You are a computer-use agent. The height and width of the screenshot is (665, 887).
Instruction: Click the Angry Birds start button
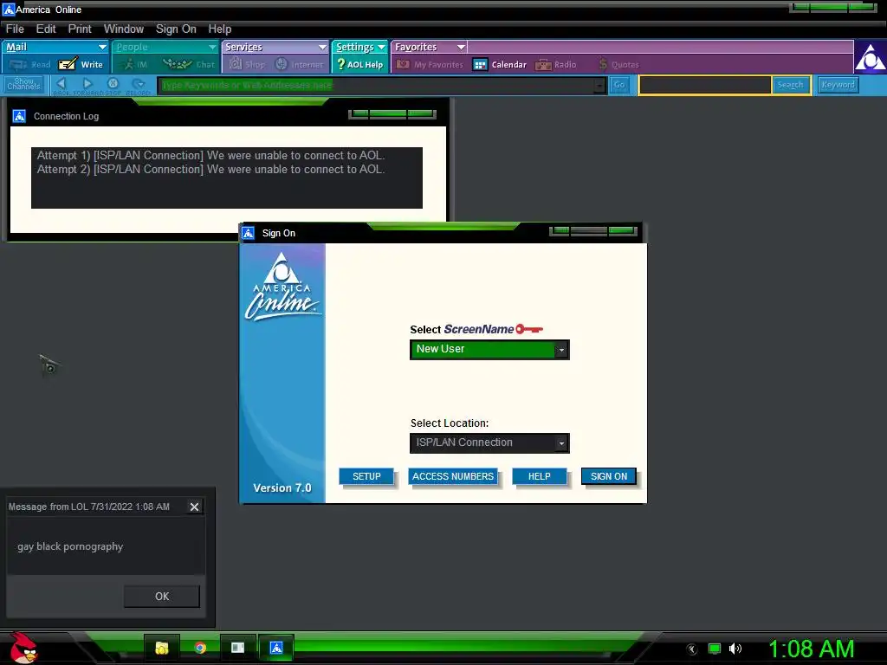click(23, 648)
